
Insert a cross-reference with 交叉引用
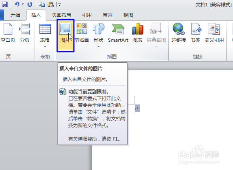click(x=214, y=33)
